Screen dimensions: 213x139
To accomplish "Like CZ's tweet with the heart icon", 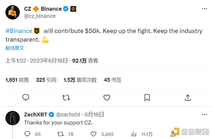I will point(107,97).
